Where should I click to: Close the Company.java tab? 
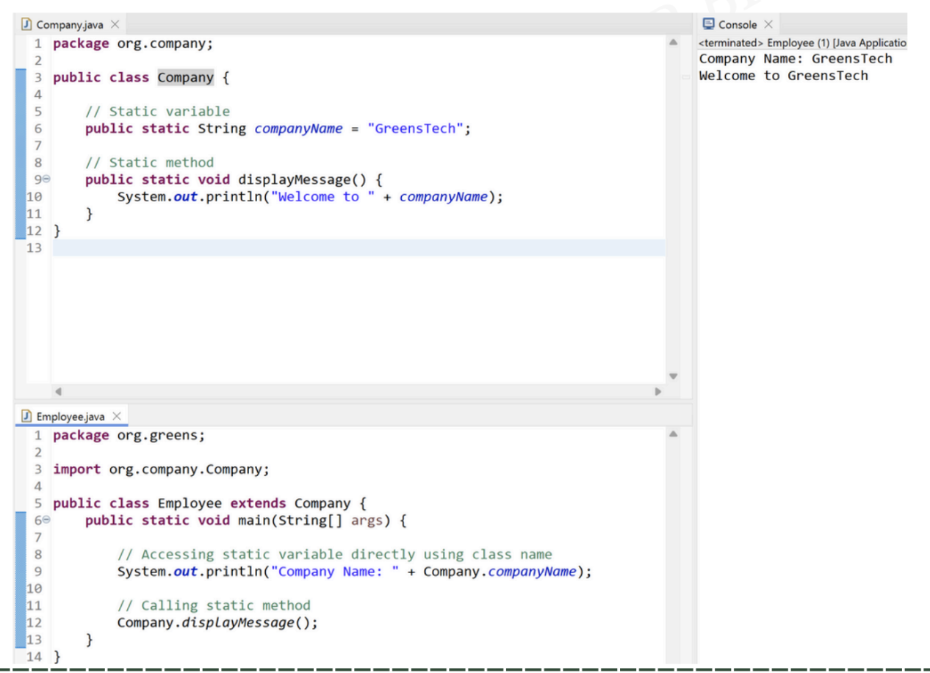point(115,25)
